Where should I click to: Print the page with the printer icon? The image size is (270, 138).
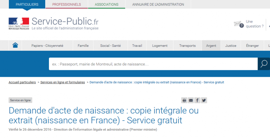pyautogui.click(x=184, y=100)
